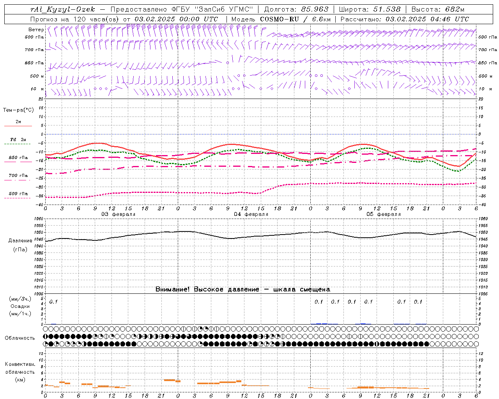
Task: Click the Td 2м dew point legend label
Action: pyautogui.click(x=18, y=139)
